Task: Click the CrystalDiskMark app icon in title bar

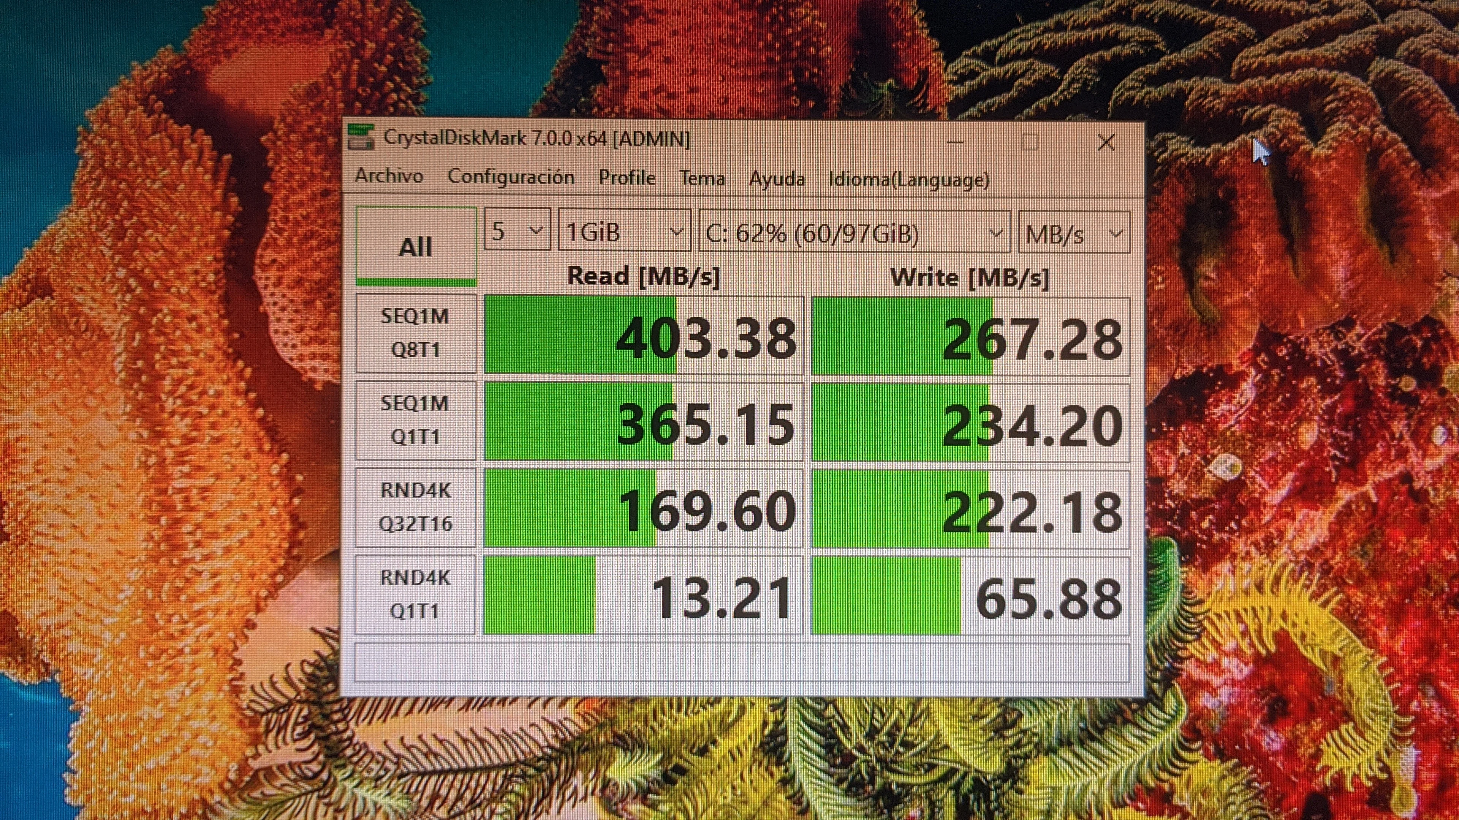Action: click(x=361, y=137)
